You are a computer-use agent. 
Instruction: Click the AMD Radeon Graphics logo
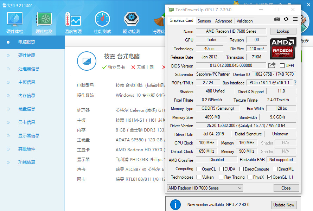[x=283, y=49]
